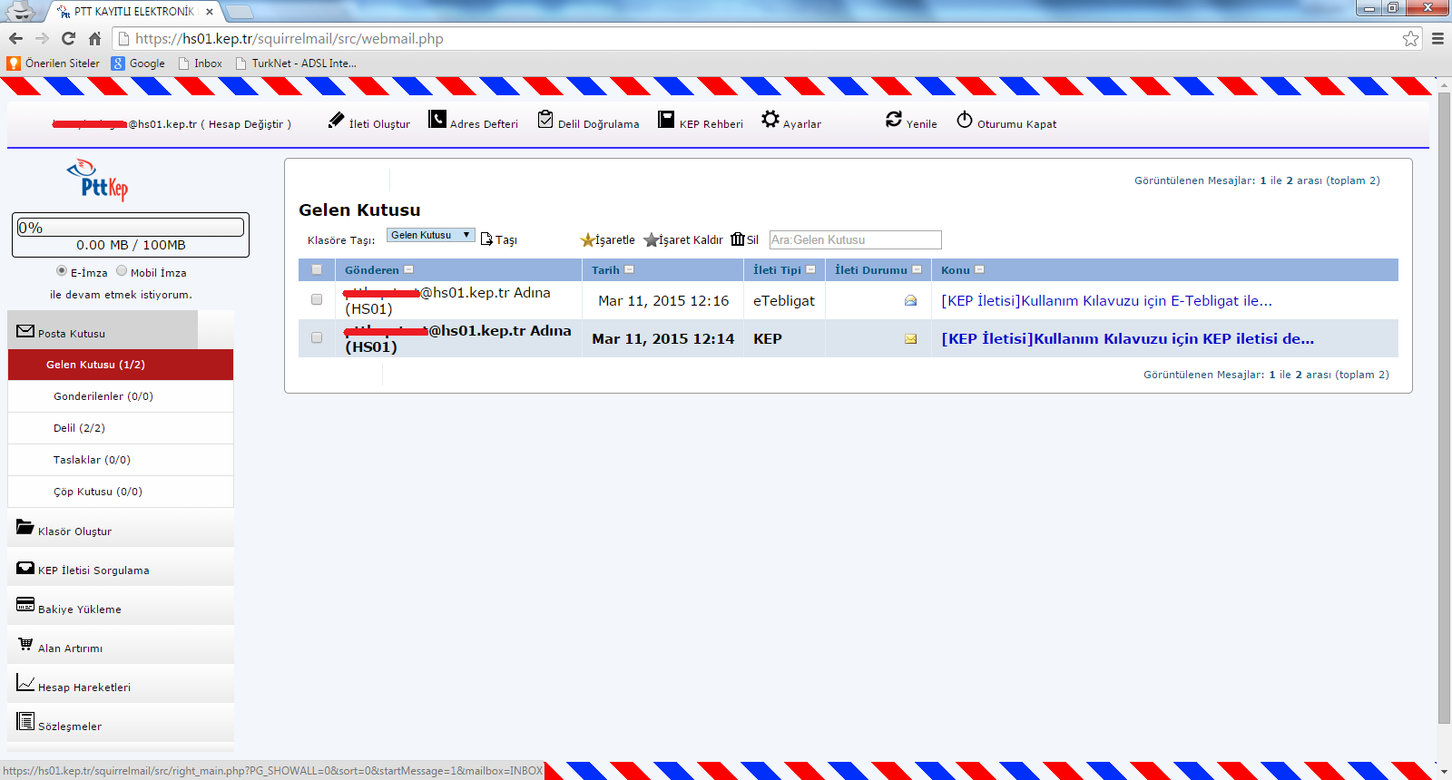The image size is (1452, 780).
Task: Click the Oturumu Kapat power icon
Action: coord(965,120)
